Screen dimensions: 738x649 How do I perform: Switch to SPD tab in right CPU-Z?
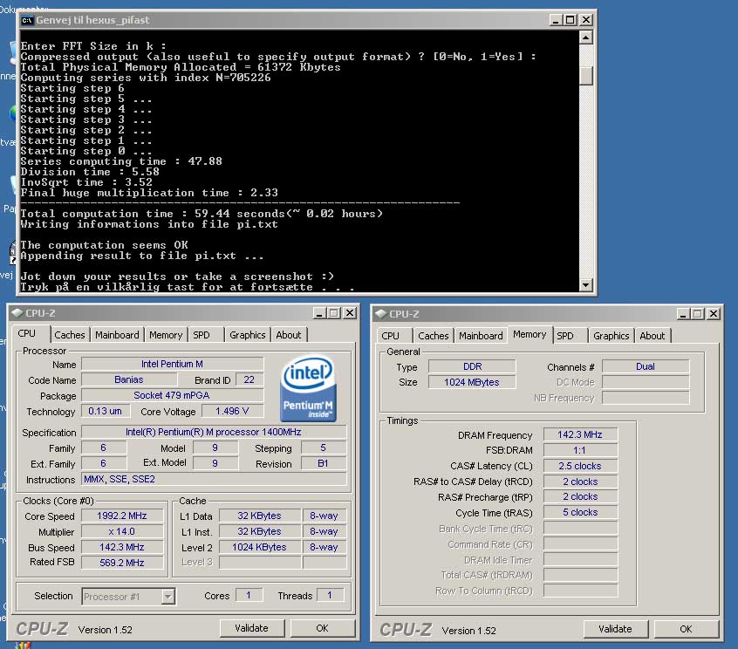tap(565, 336)
